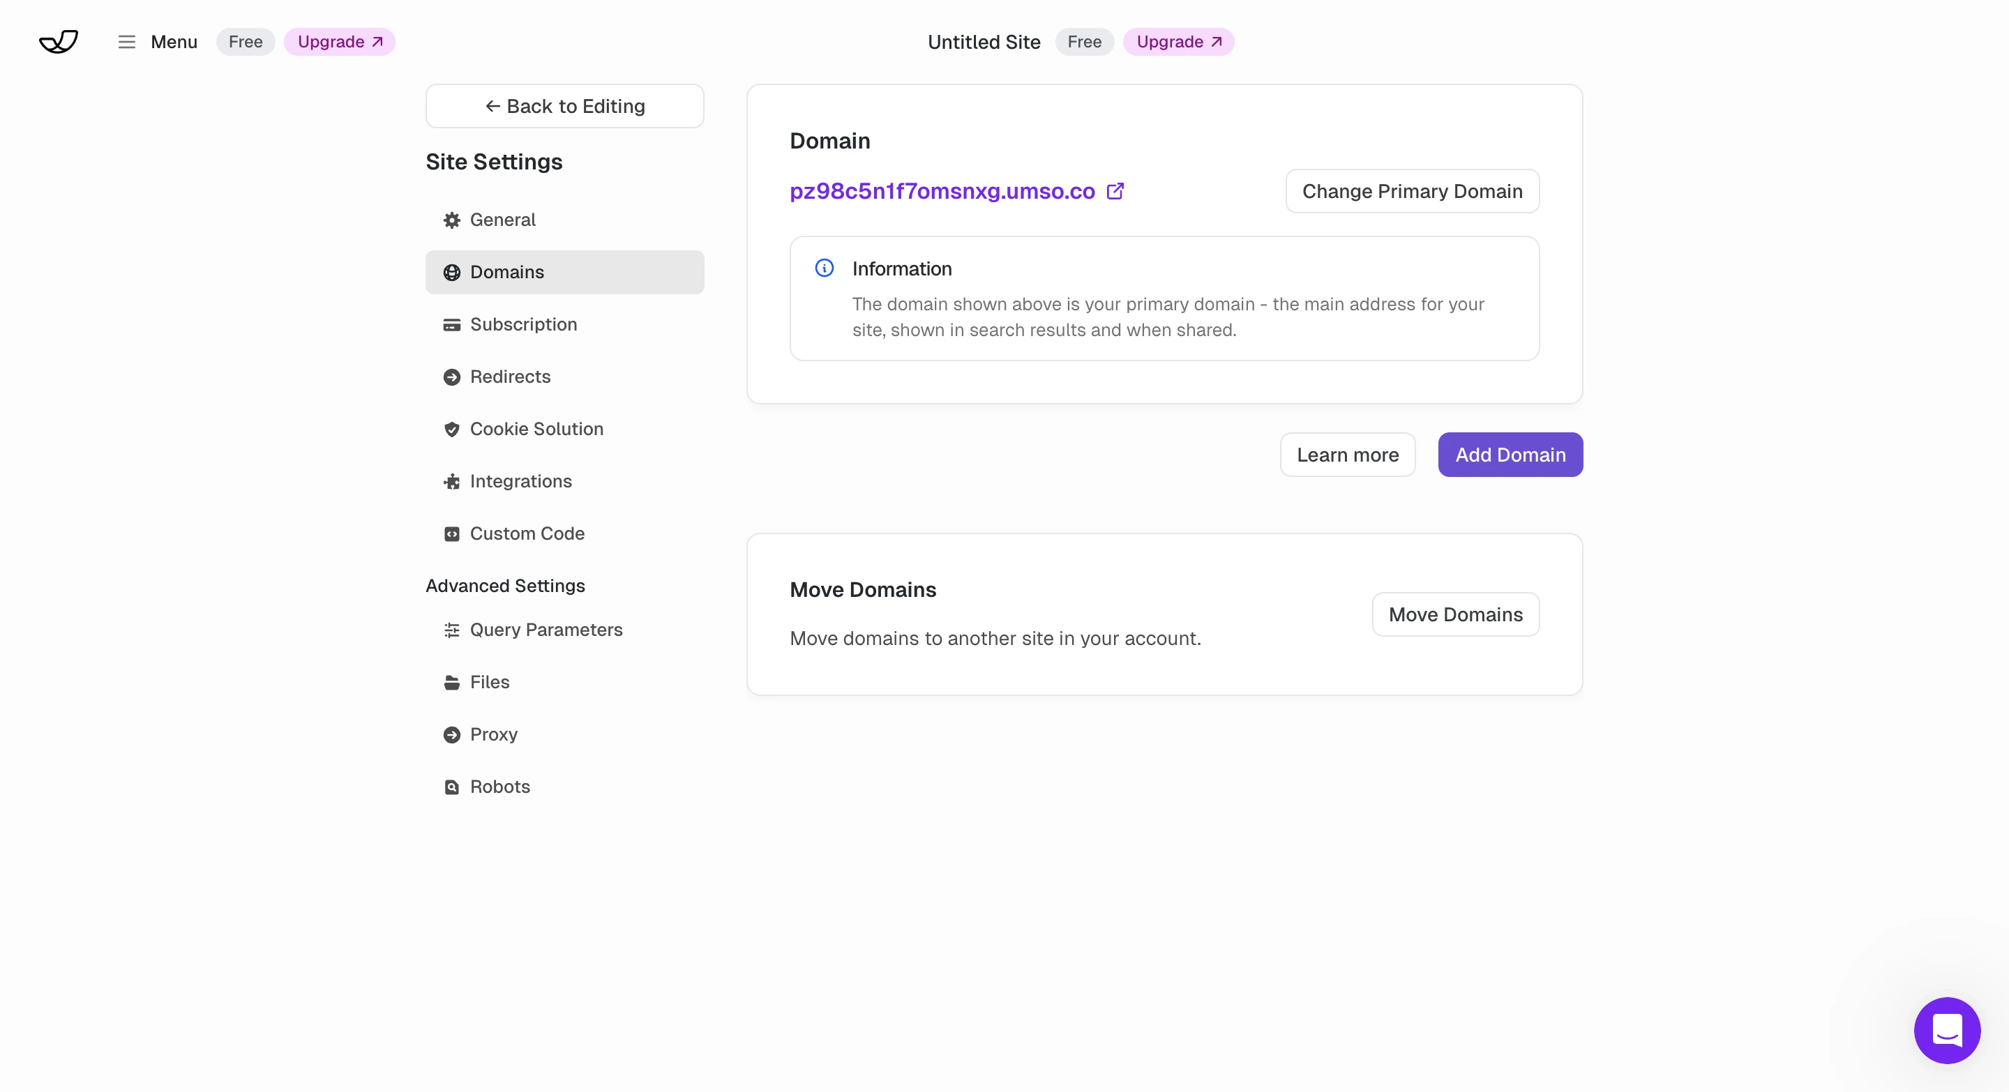Open the chat support bubble
2009x1092 pixels.
point(1947,1030)
